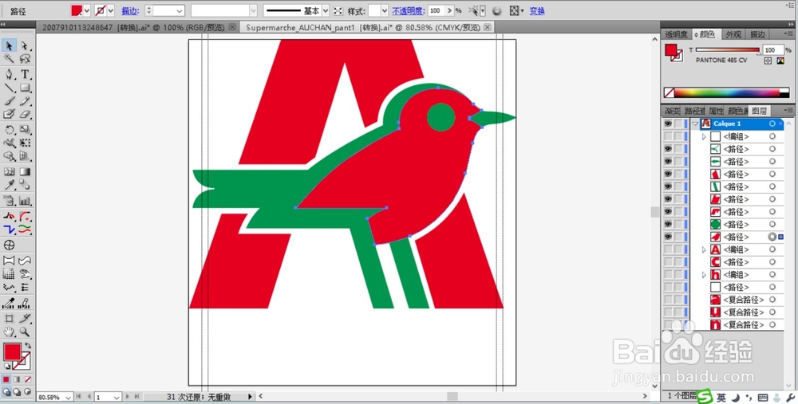Click the Recolor Artwork wheel icon
This screenshot has width=798, height=404.
click(496, 10)
